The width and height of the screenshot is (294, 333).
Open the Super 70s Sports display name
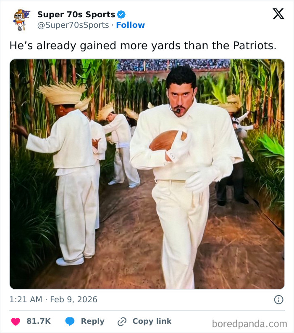pos(76,15)
